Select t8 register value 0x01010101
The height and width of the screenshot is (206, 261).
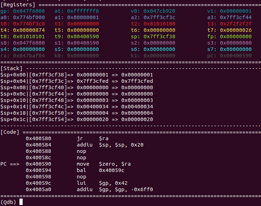point(29,37)
